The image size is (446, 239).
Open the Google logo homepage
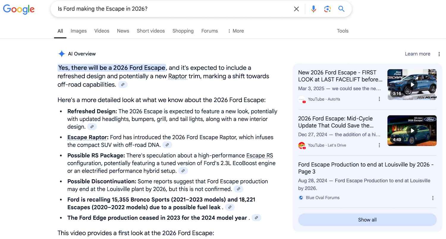(19, 9)
